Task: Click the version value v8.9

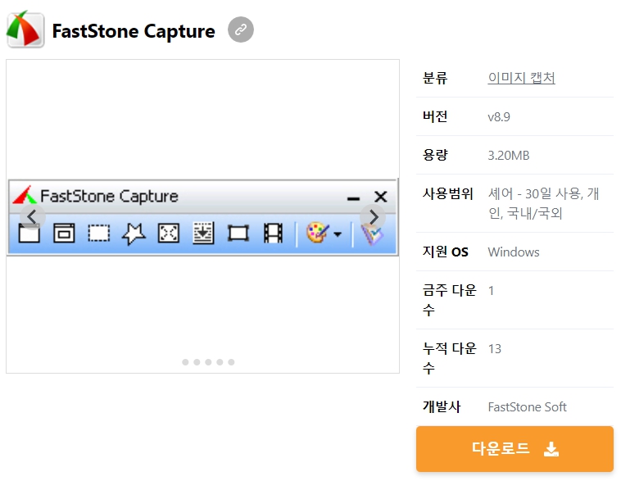Action: [x=499, y=117]
